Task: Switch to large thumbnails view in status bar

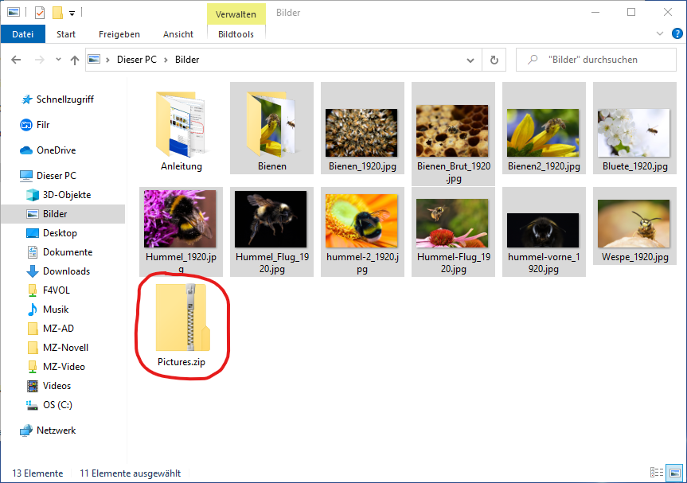Action: (x=673, y=473)
